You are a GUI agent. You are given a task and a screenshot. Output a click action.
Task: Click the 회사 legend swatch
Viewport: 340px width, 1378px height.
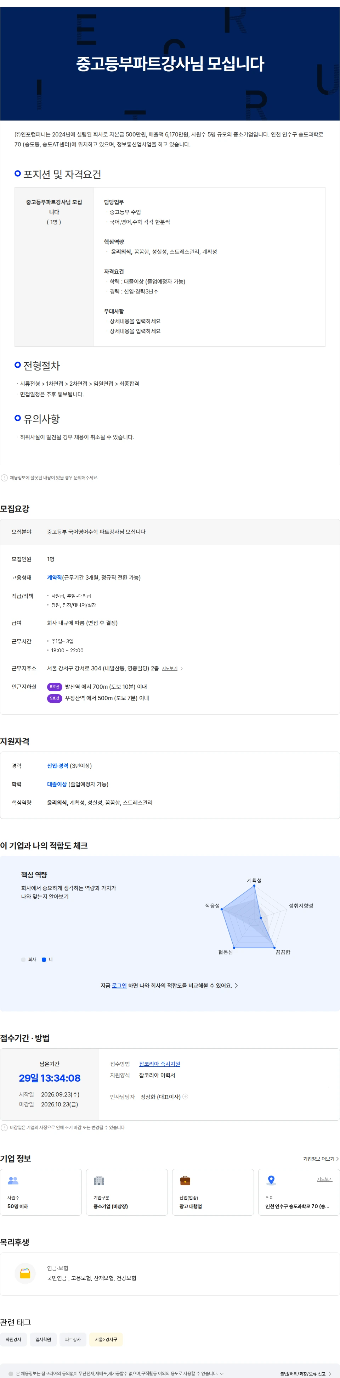(23, 959)
